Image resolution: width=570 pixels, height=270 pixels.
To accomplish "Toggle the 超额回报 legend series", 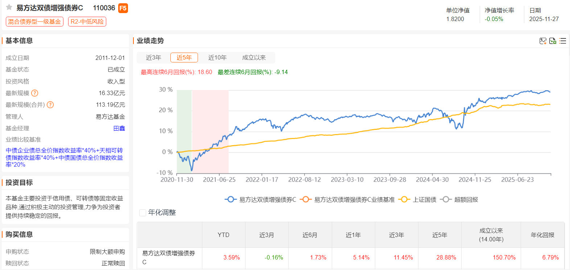I will [x=459, y=200].
